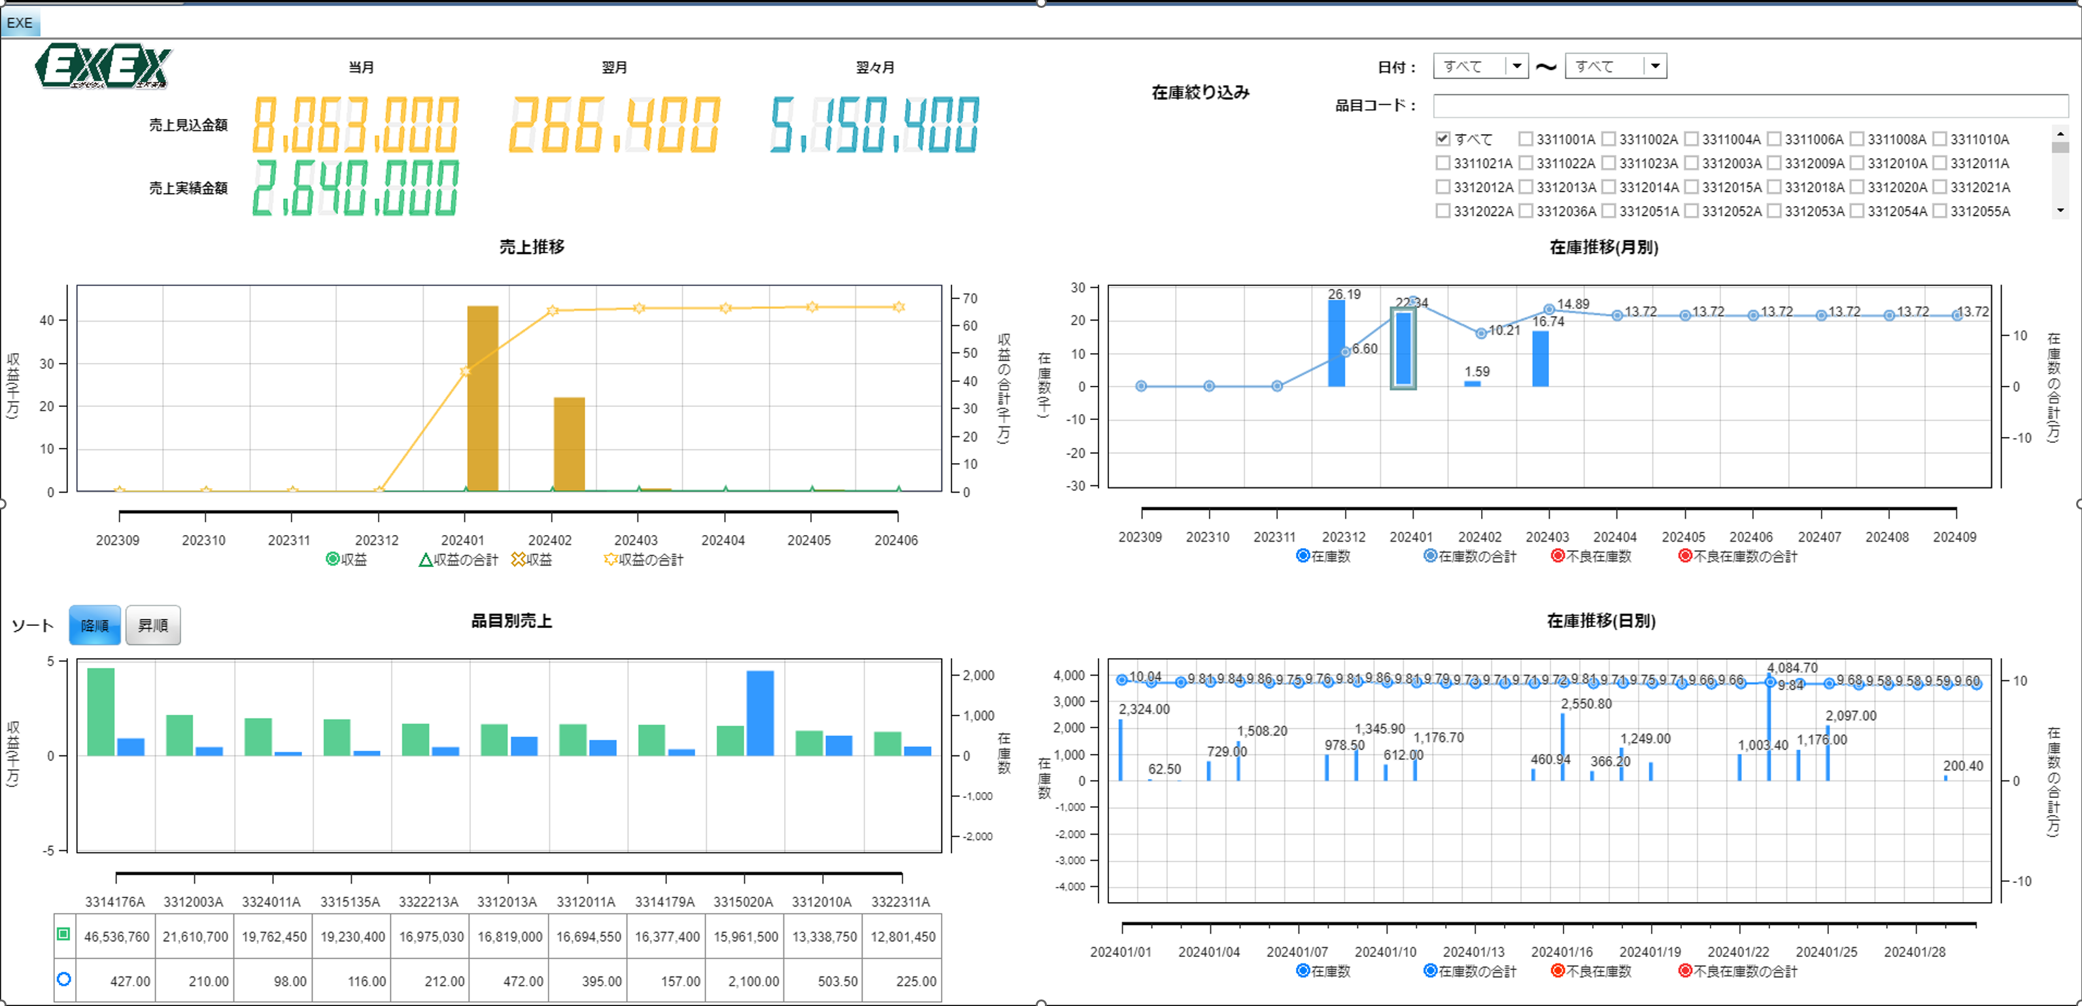The width and height of the screenshot is (2082, 1006).
Task: Select the blue 在庫数 legend under monthly inventory chart
Action: (x=1303, y=555)
